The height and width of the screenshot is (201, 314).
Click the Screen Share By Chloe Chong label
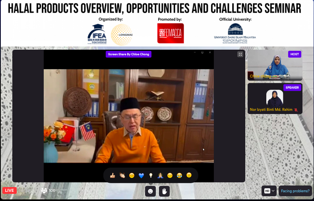[x=128, y=54]
